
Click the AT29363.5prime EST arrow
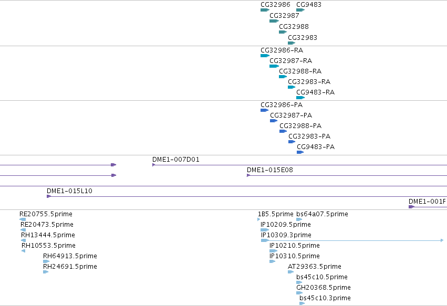point(291,272)
